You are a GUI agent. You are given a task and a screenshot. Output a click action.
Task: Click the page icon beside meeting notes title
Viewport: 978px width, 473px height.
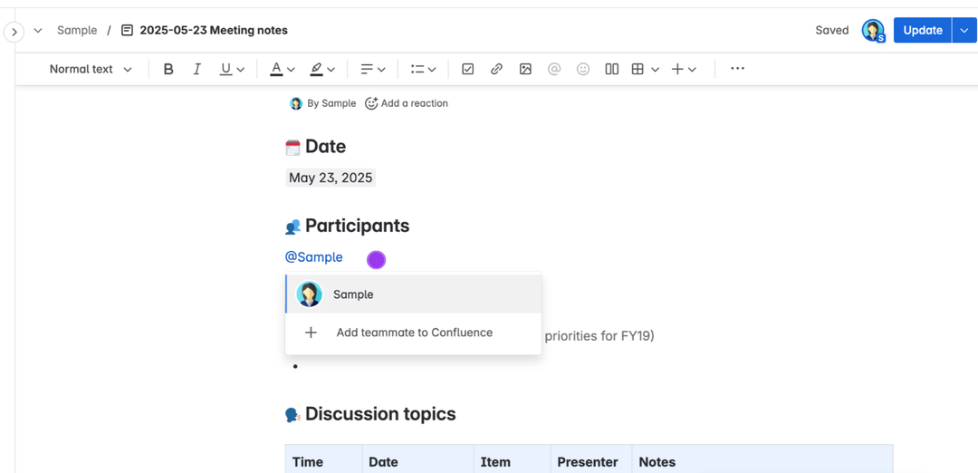click(x=128, y=30)
